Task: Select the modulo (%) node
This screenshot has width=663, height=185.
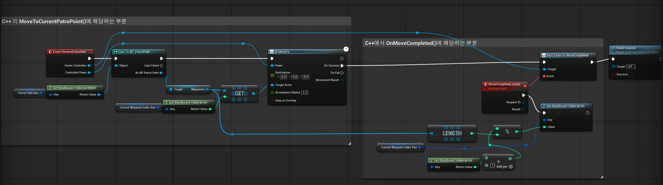Action: point(507,132)
